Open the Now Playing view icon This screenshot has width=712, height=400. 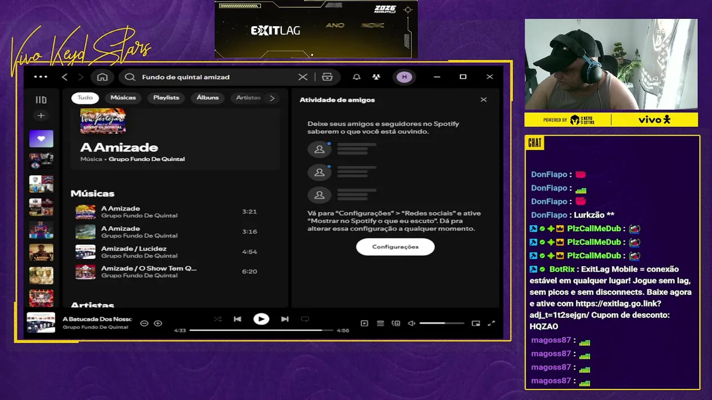click(364, 323)
